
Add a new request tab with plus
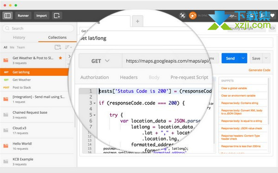click(x=138, y=21)
